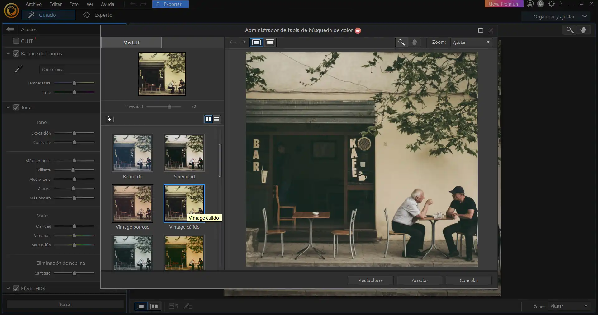This screenshot has height=315, width=598.
Task: Switch to the Experto tab
Action: [x=98, y=15]
